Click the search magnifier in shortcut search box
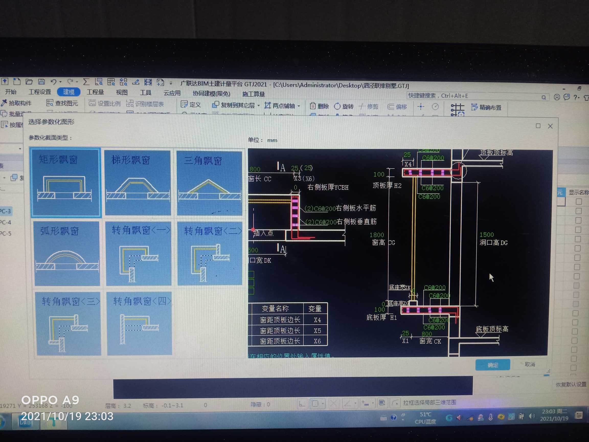Image resolution: width=589 pixels, height=442 pixels. tap(543, 97)
